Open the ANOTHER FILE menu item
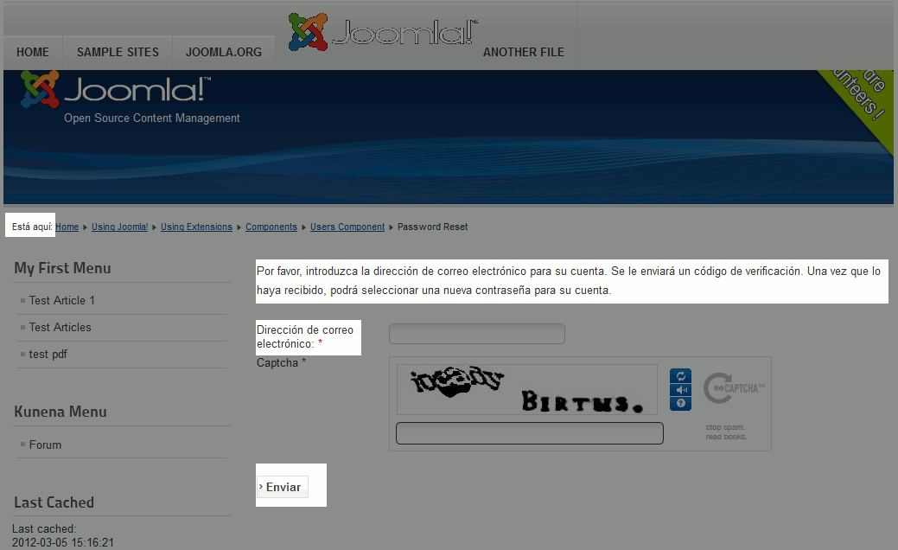This screenshot has width=898, height=550. coord(524,52)
